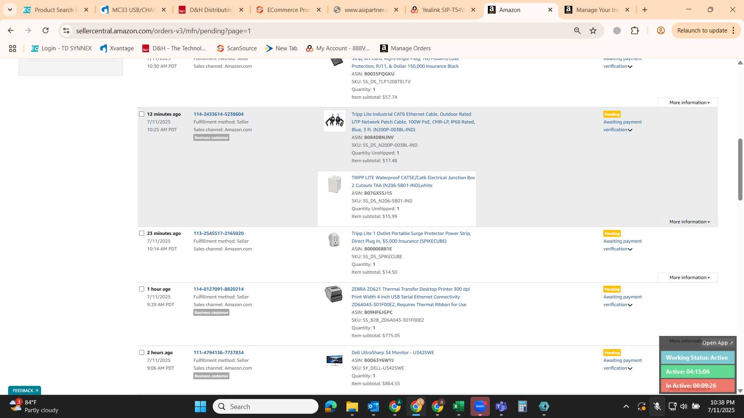Click the Windows taskbar Search box
The image size is (744, 418).
[x=265, y=406]
